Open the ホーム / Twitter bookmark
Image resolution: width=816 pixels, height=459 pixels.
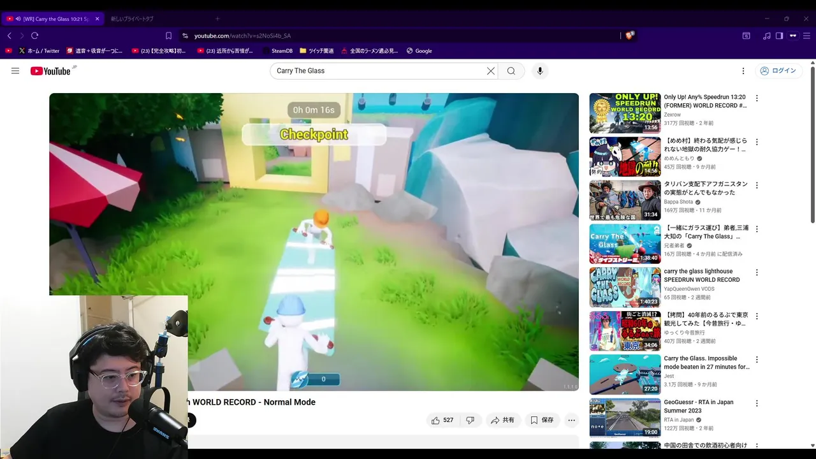coord(39,51)
